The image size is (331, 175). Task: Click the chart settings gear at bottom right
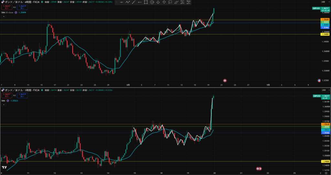(x=326, y=173)
